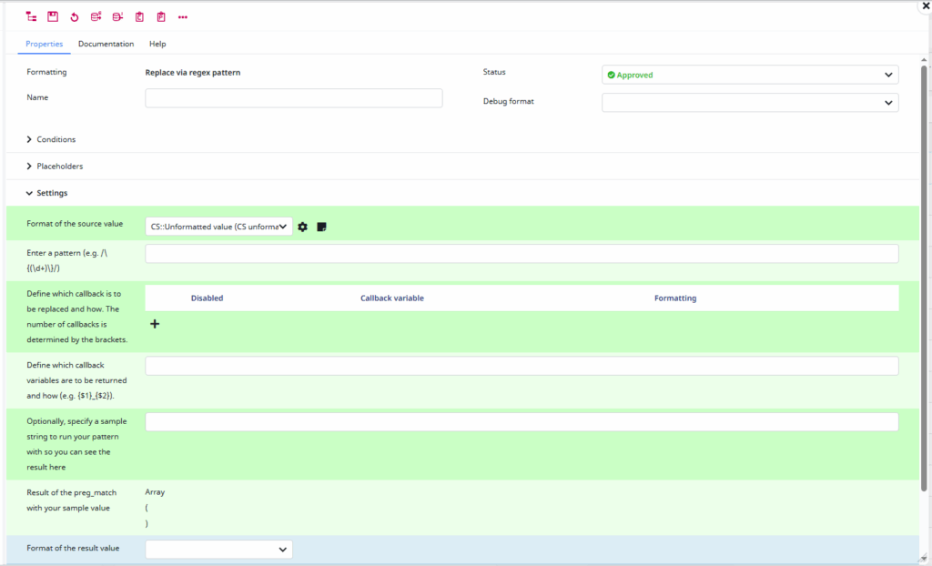The height and width of the screenshot is (566, 932).
Task: Add a new callback with the plus icon
Action: point(155,323)
